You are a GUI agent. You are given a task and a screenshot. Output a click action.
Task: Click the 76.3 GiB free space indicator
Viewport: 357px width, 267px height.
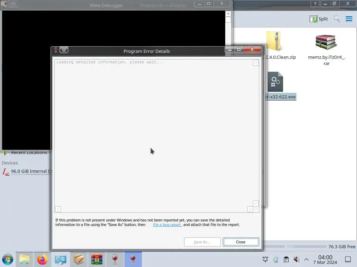click(342, 246)
